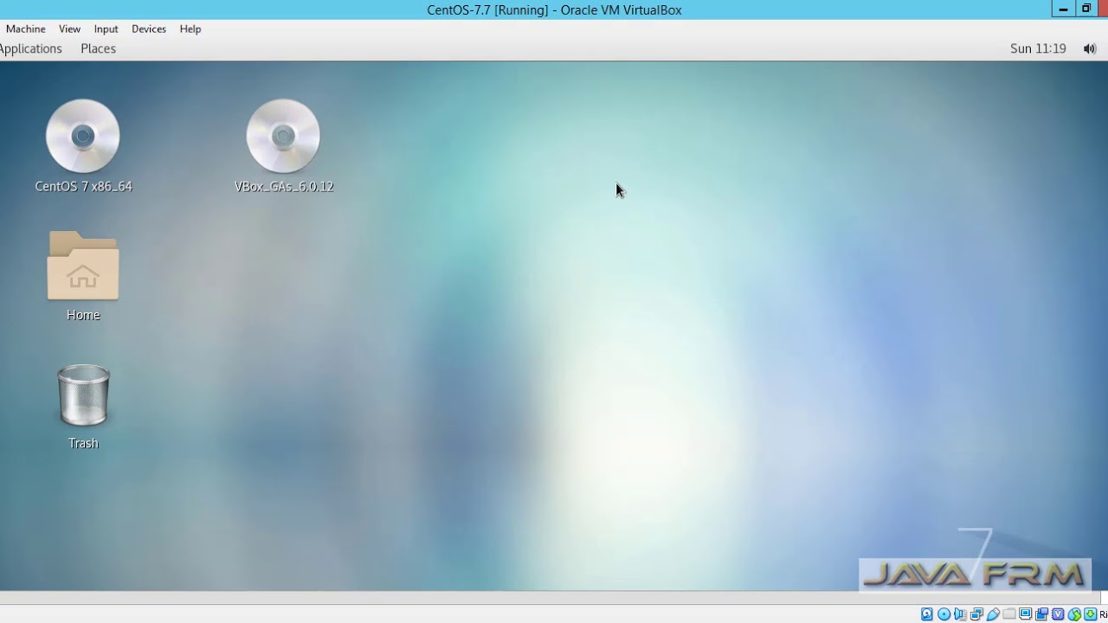Open the Devices menu
The width and height of the screenshot is (1108, 623).
coord(149,29)
